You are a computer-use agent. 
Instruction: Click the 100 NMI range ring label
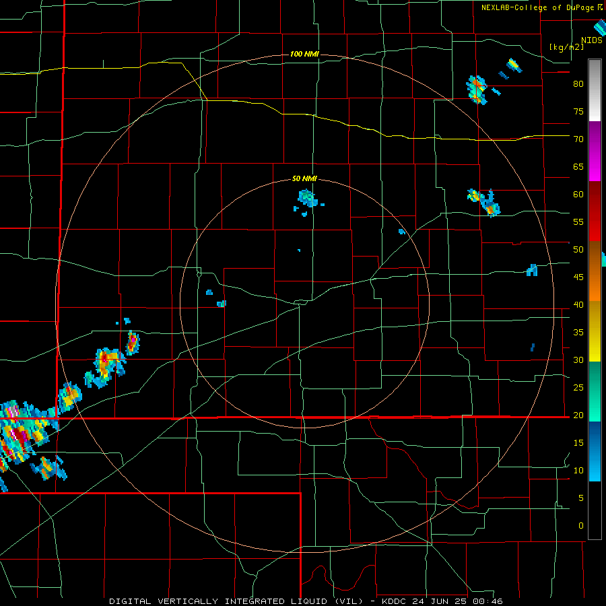tap(304, 54)
